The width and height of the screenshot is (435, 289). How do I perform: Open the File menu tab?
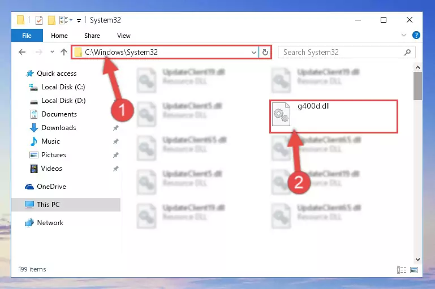(x=27, y=36)
